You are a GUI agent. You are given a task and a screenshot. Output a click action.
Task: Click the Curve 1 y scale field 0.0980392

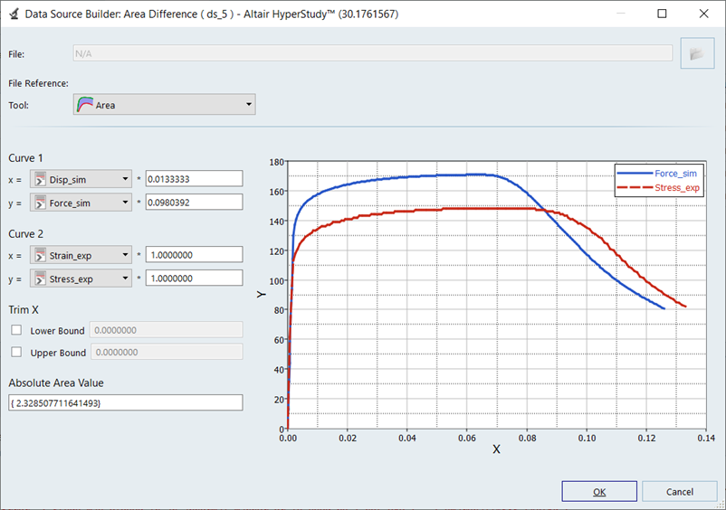(194, 203)
